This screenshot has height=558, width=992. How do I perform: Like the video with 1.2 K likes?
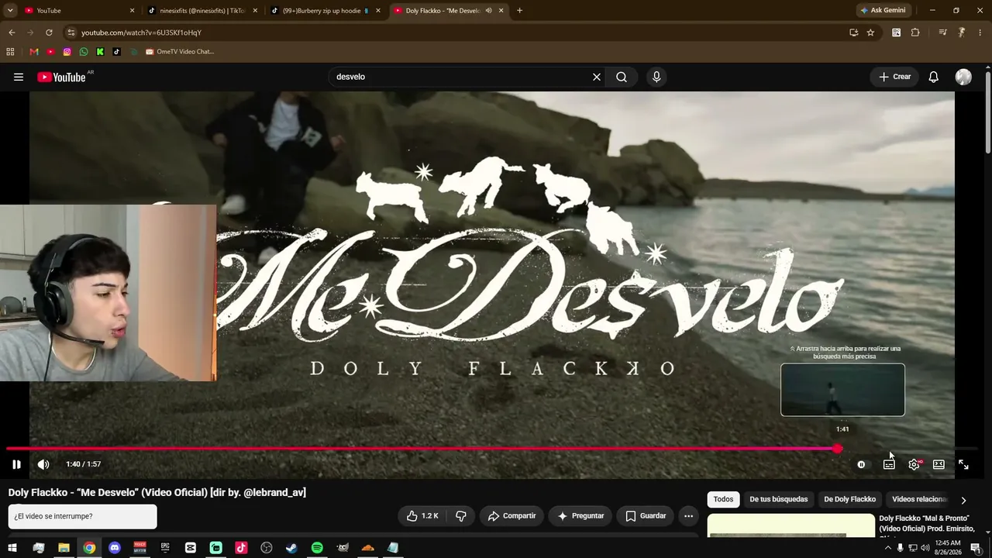[423, 516]
